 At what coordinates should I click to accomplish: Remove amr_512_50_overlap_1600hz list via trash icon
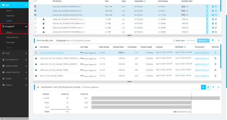215,76
